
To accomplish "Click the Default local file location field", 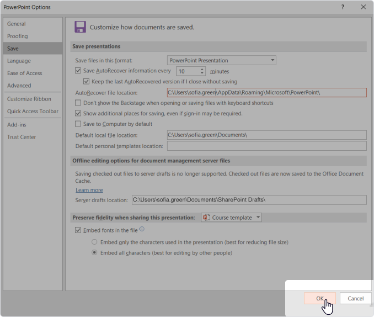I will coord(266,135).
